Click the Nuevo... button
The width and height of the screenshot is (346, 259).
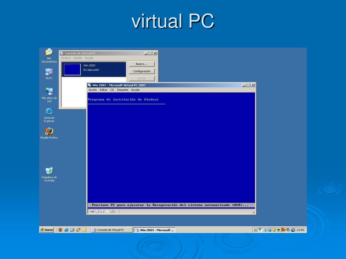point(142,64)
